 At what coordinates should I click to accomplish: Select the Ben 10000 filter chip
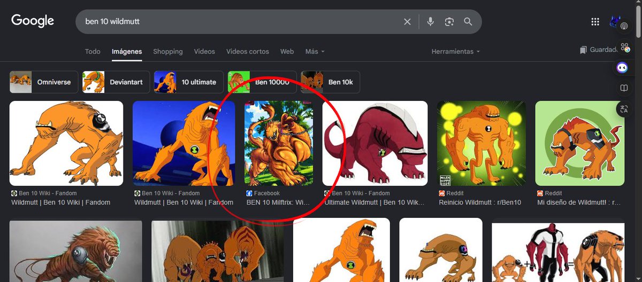point(262,82)
